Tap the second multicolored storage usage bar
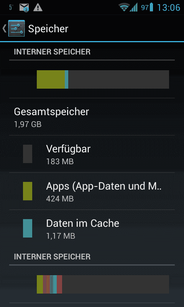The width and height of the screenshot is (184, 307). tap(103, 284)
